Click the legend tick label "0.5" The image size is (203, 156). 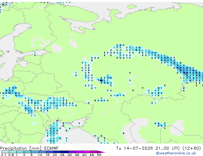pos(11,155)
